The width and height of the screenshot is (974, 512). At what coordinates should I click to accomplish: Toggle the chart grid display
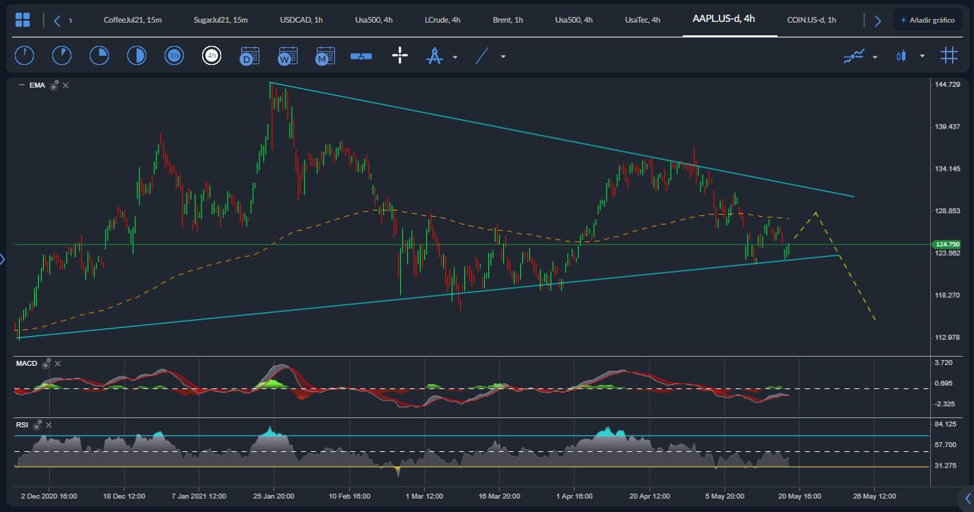(950, 54)
